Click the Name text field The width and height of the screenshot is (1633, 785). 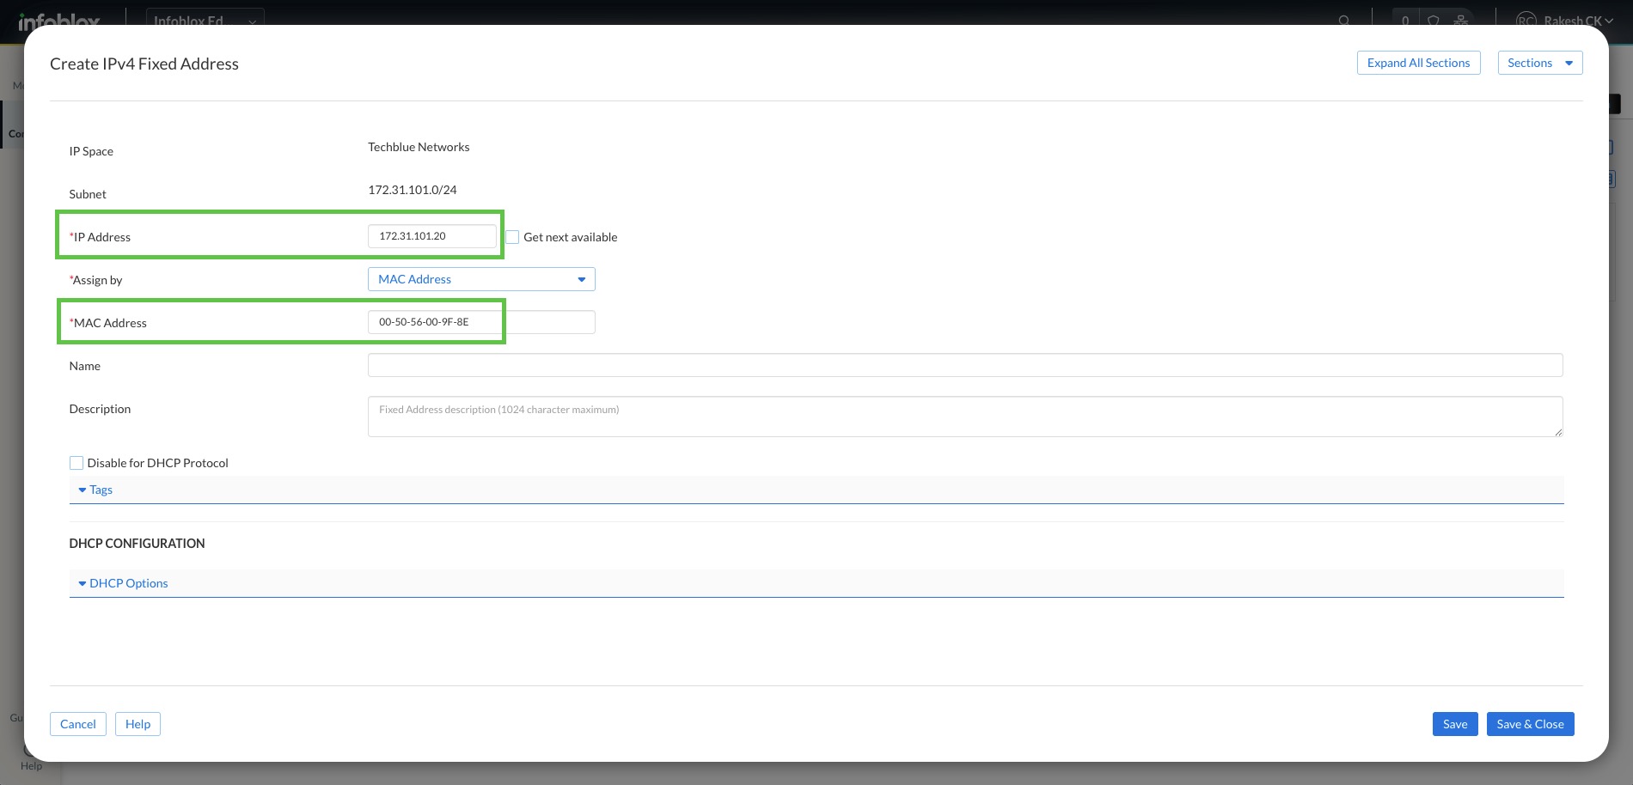(964, 365)
